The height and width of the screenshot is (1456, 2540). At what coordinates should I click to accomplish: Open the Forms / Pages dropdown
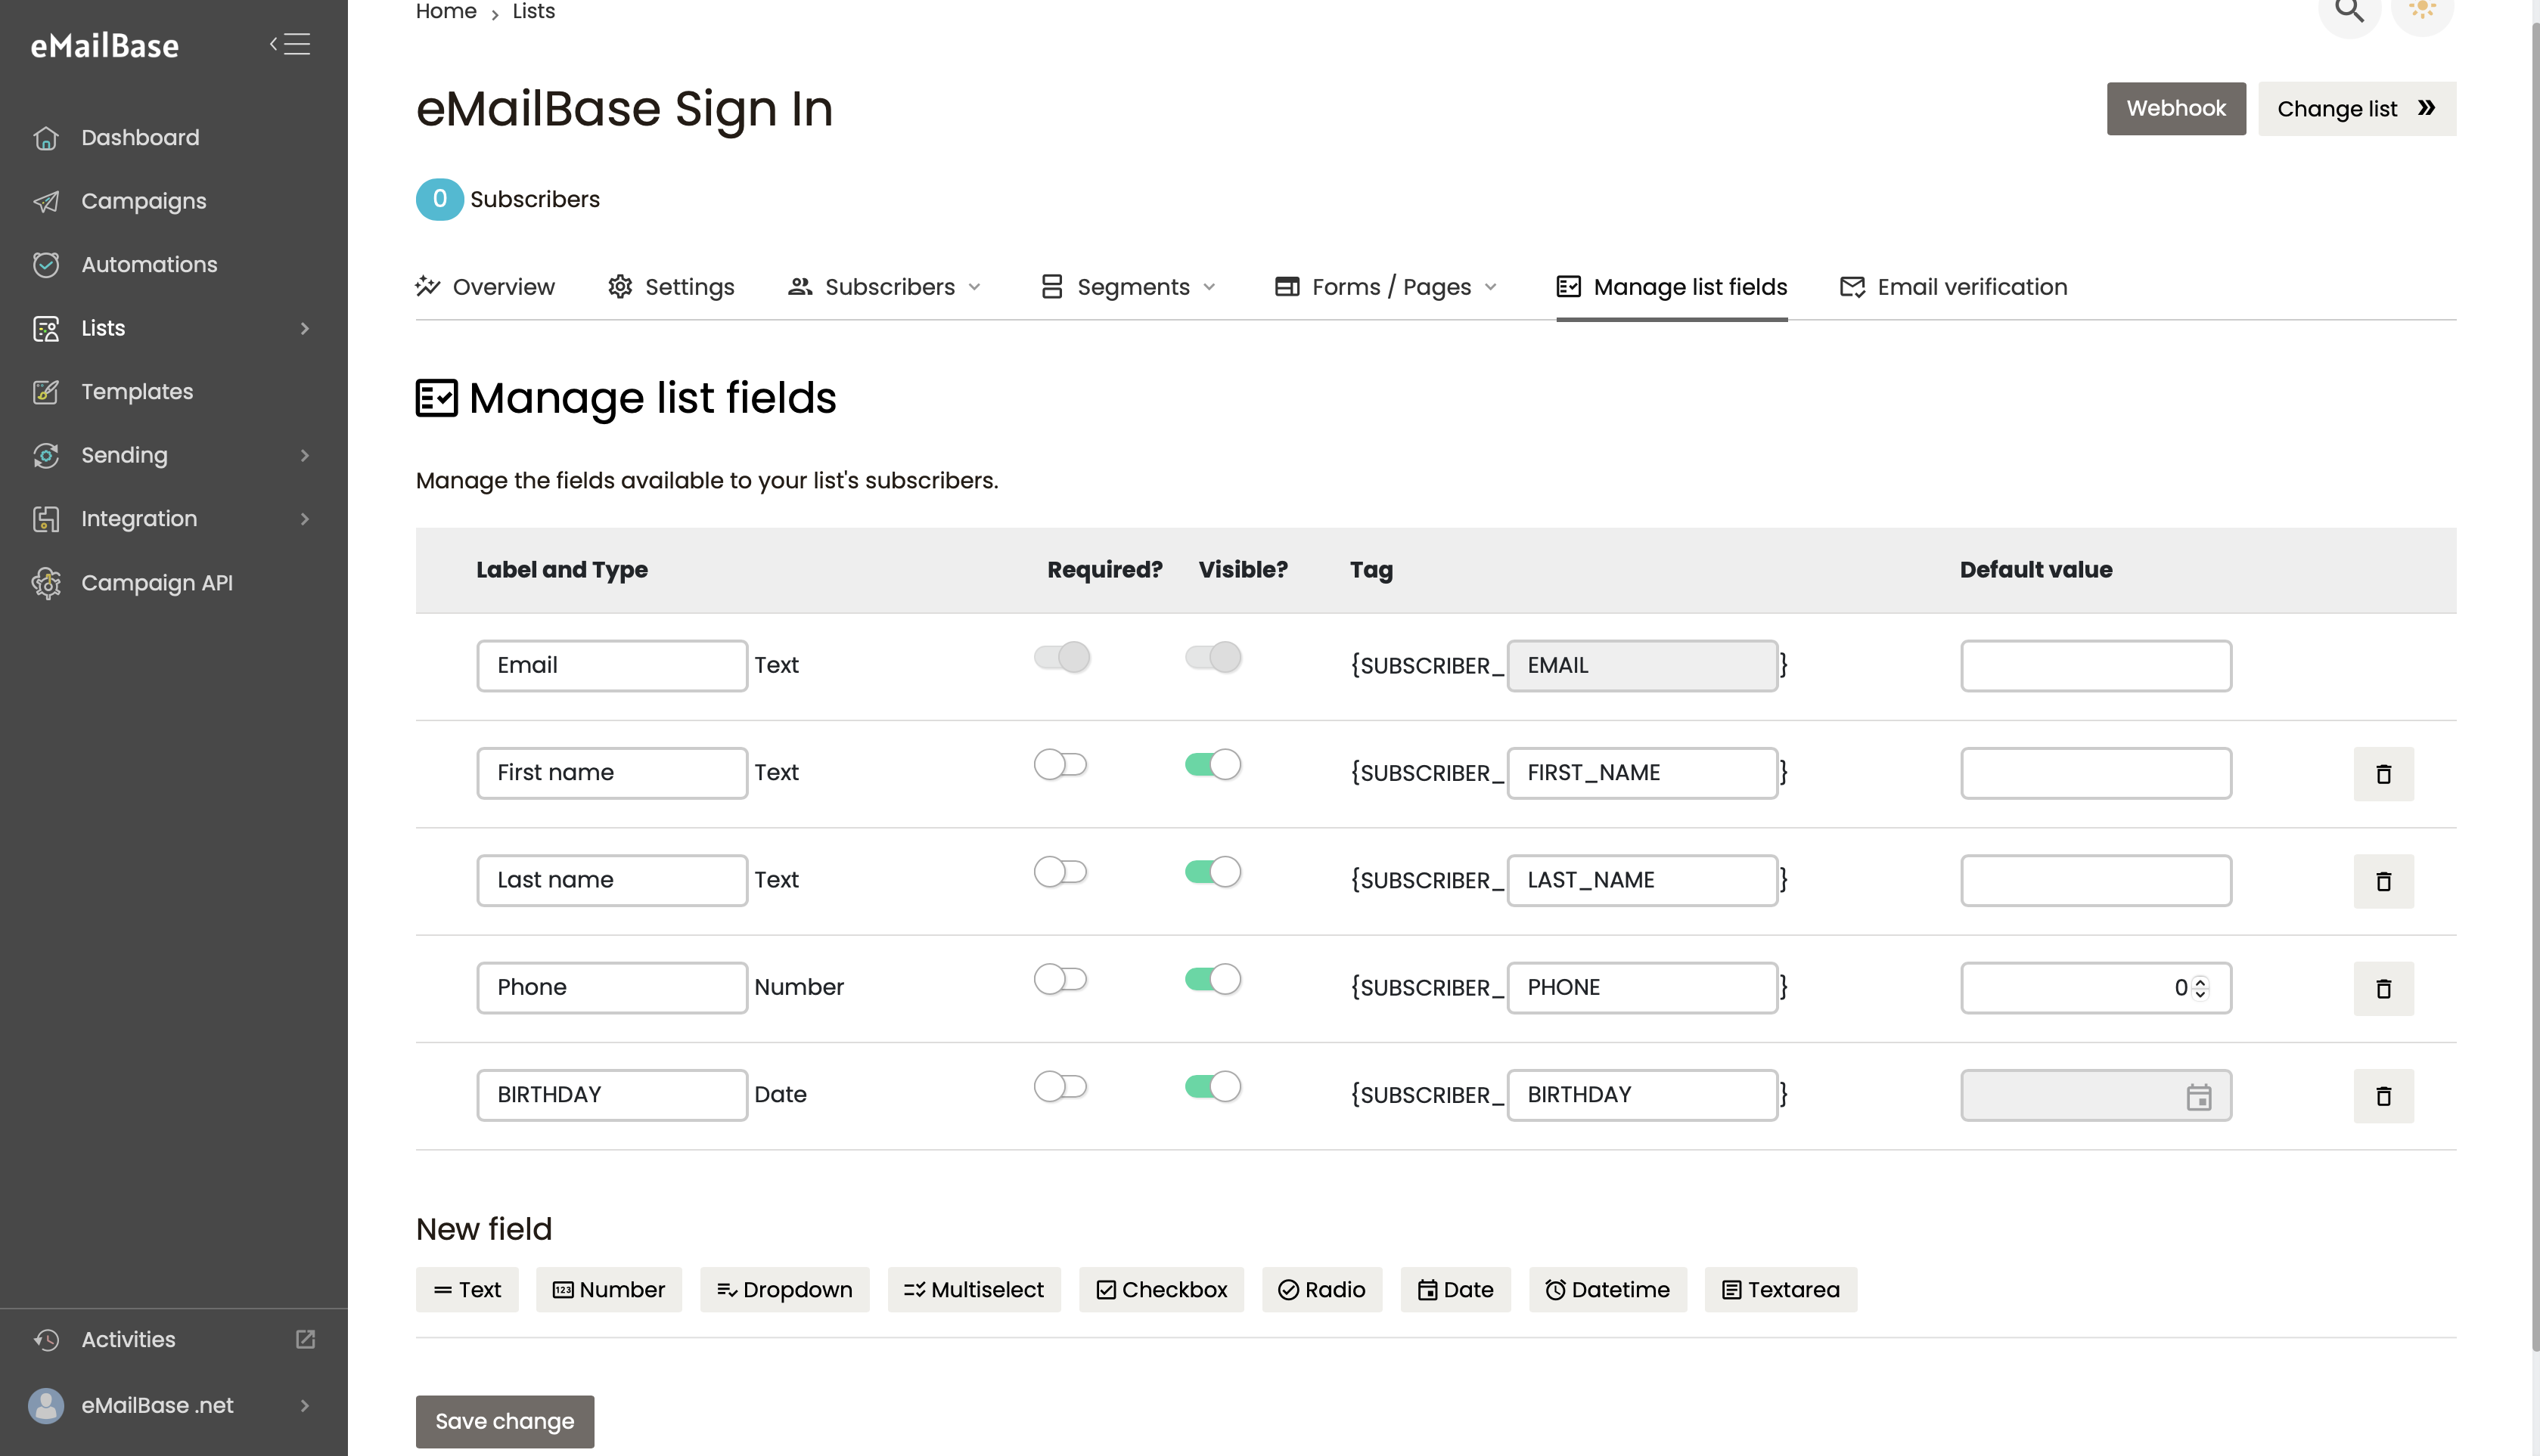tap(1386, 287)
